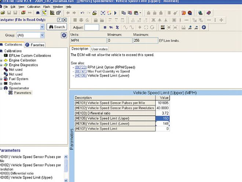This screenshot has height=182, width=242.
Task: Open the properties window icon
Action: pyautogui.click(x=59, y=13)
